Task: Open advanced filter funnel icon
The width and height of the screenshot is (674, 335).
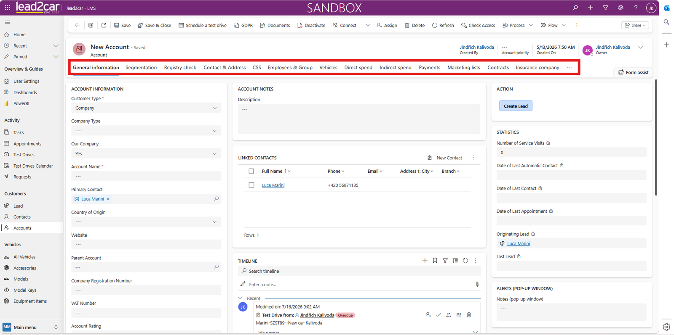Action: click(605, 8)
